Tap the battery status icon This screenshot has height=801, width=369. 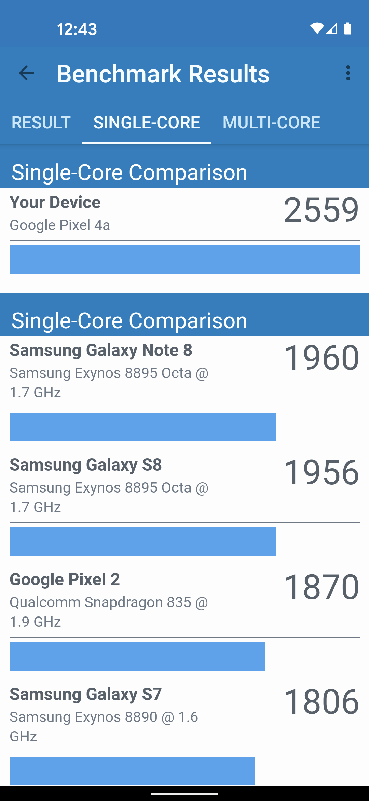coord(347,29)
